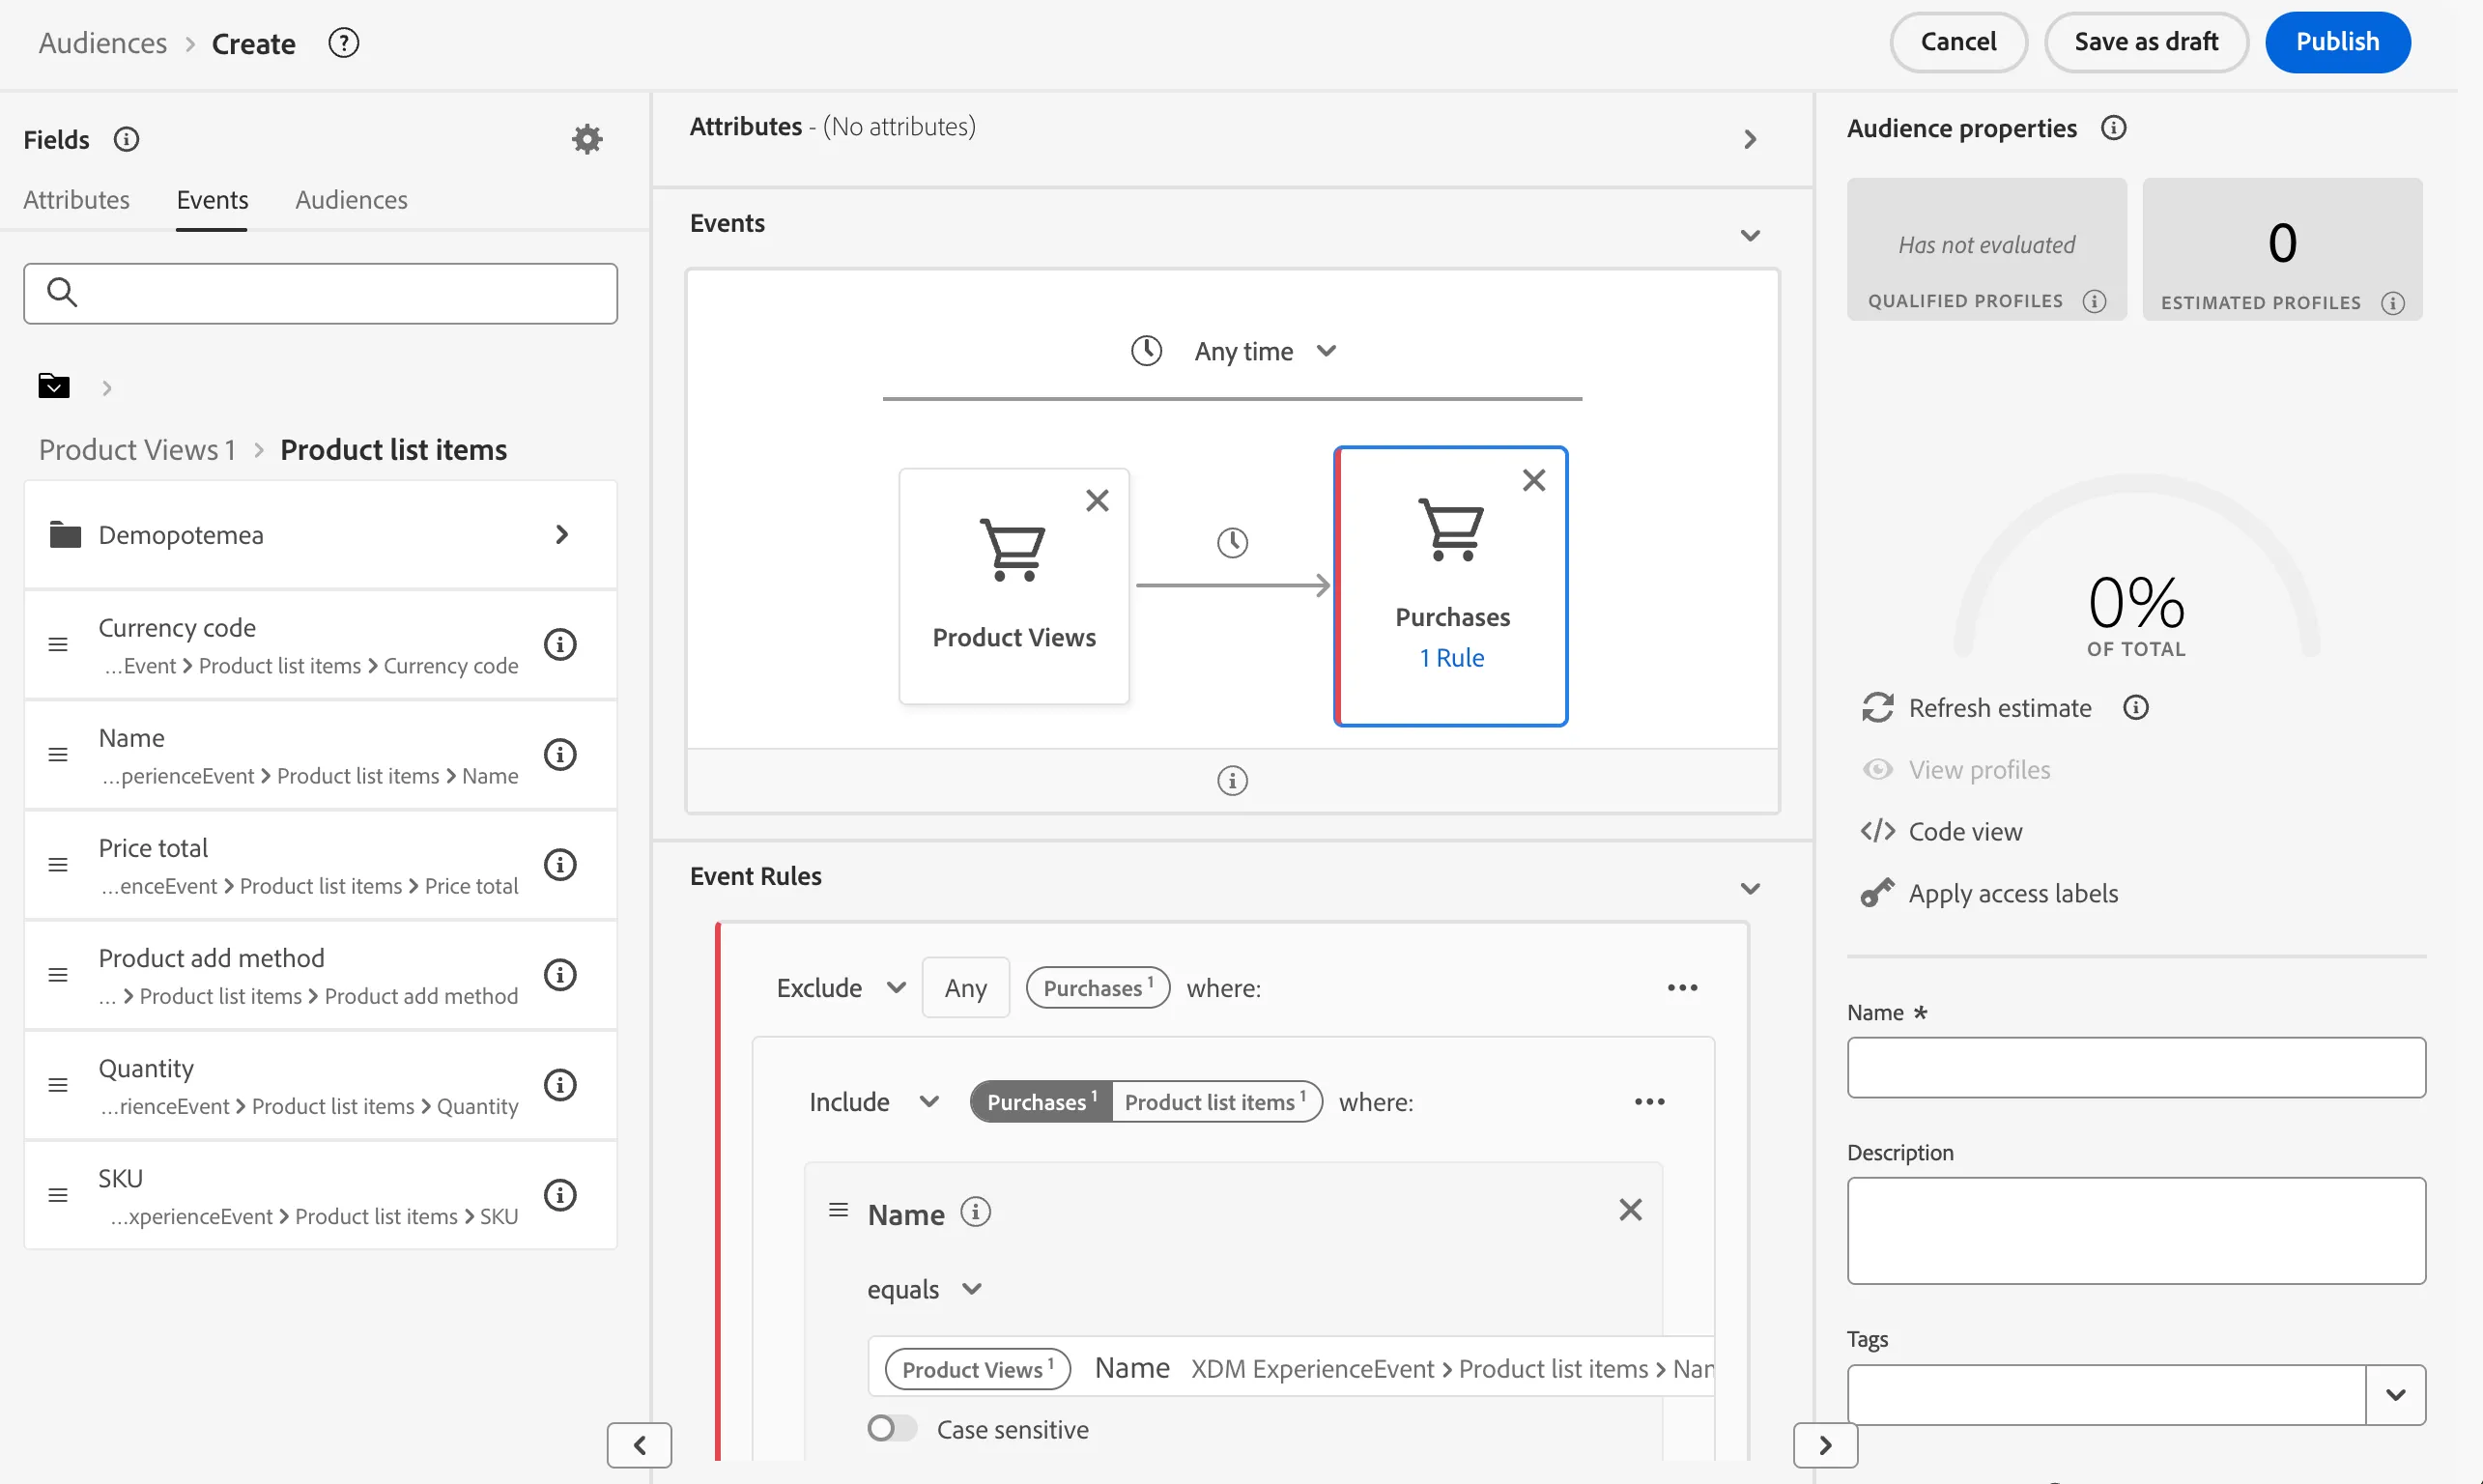Remove the Purchases event card
Viewport: 2483px width, 1484px height.
click(1534, 480)
